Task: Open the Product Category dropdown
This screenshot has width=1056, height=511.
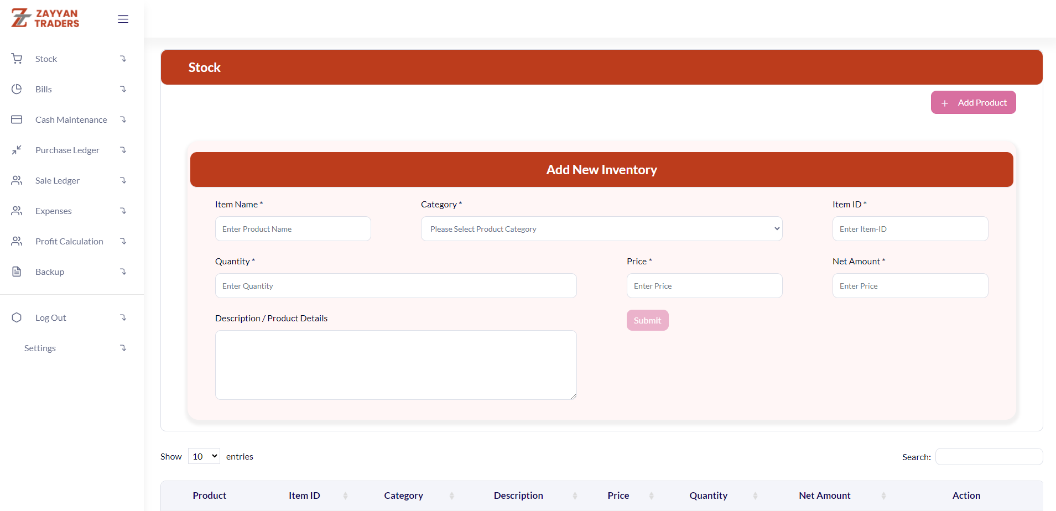Action: (601, 229)
